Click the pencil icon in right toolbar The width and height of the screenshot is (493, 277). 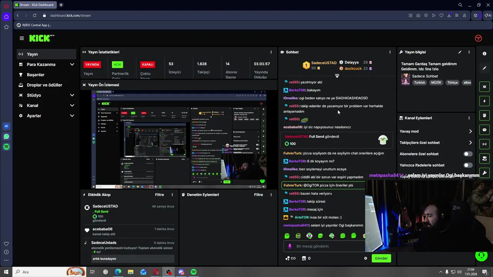click(x=485, y=68)
